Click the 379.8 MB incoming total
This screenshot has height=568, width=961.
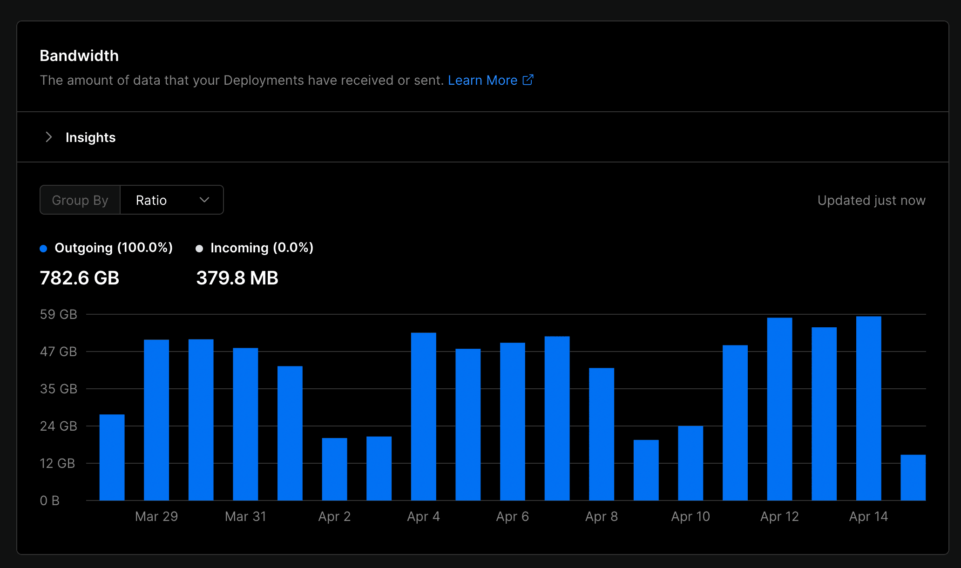237,278
